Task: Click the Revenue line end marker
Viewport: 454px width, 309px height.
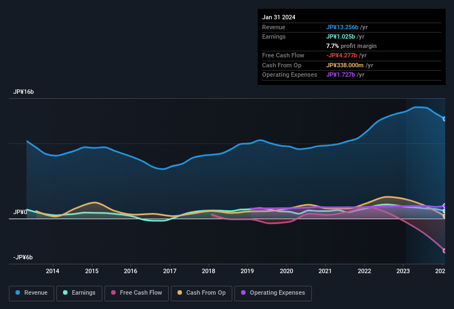Action: pos(444,119)
